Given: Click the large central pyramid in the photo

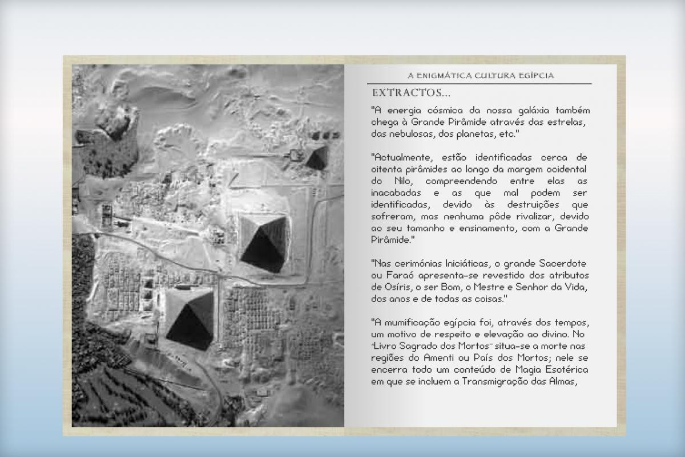Looking at the screenshot, I should point(263,243).
